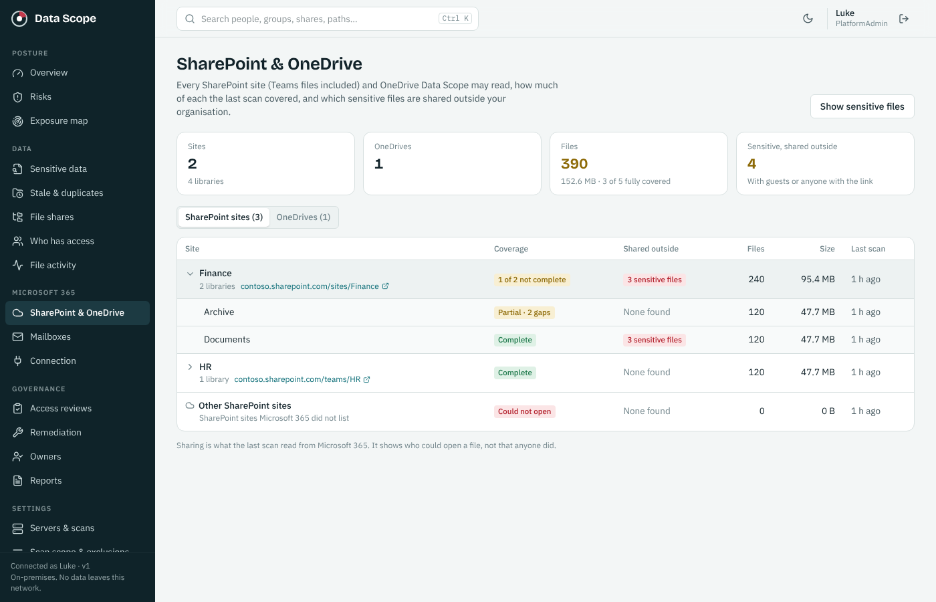The image size is (936, 602).
Task: Click the Data Scope logo
Action: [x=54, y=19]
